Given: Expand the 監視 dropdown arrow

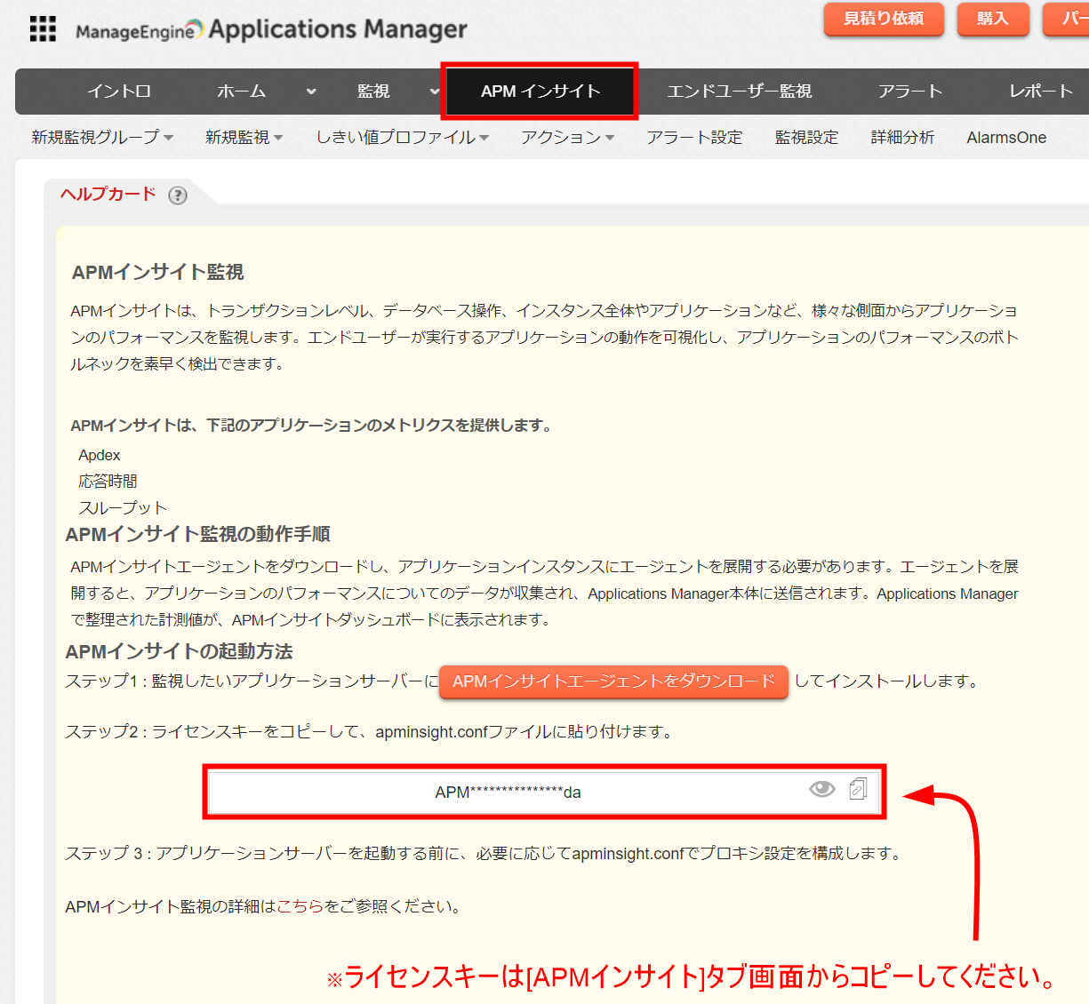Looking at the screenshot, I should pyautogui.click(x=435, y=92).
